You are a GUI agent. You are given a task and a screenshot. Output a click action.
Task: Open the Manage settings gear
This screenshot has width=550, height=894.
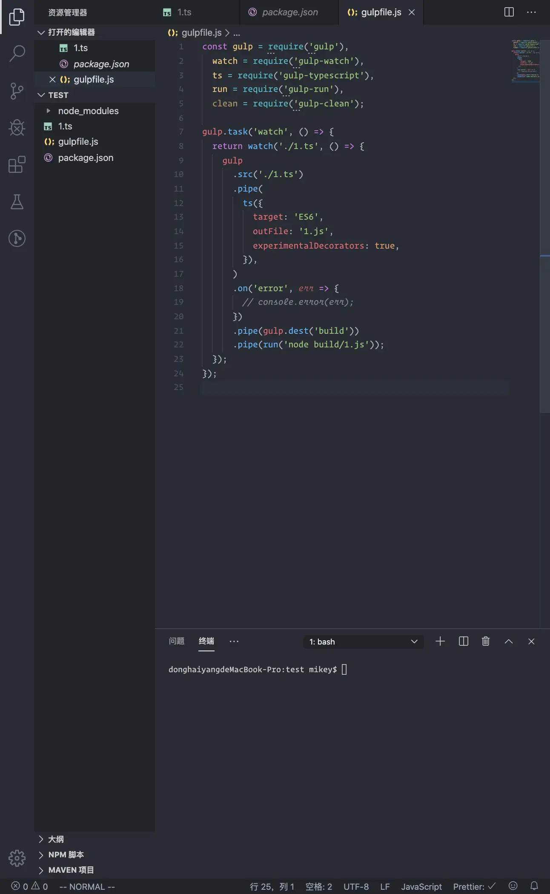pyautogui.click(x=17, y=858)
